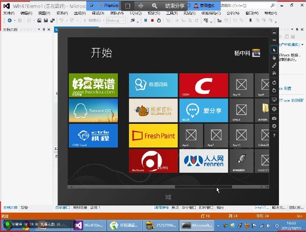
Task: Open the IntelliTrace 的详细信息 link
Action: click(x=291, y=100)
